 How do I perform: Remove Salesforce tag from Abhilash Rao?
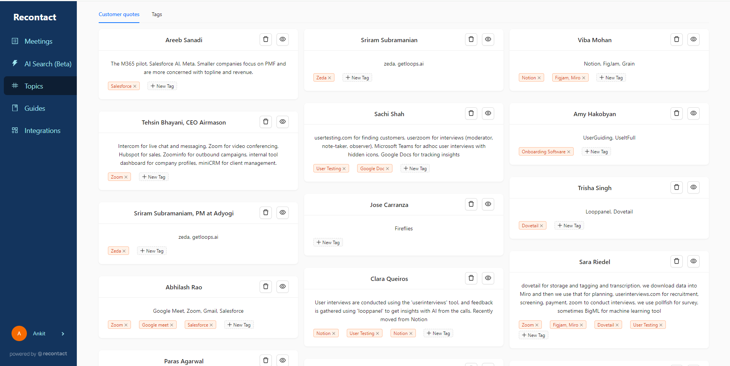point(211,325)
